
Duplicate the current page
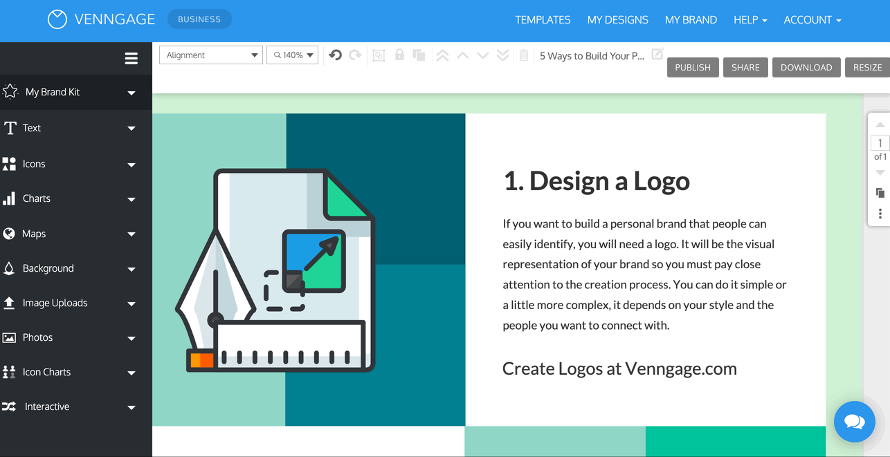(x=880, y=193)
